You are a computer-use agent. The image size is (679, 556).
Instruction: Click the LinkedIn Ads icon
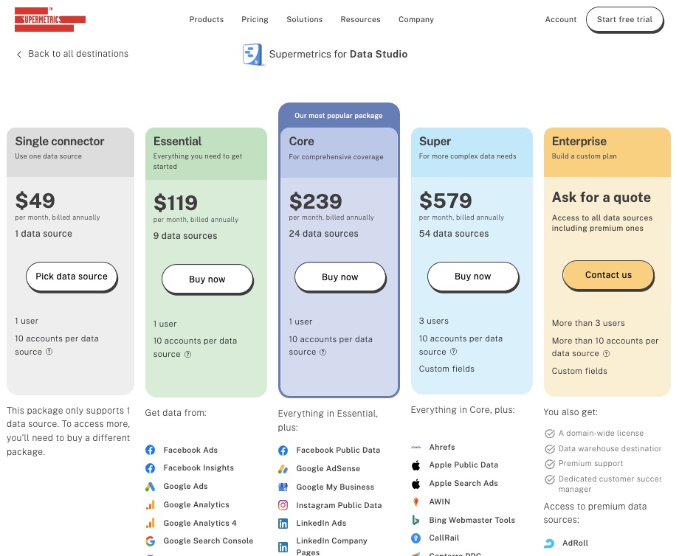283,524
